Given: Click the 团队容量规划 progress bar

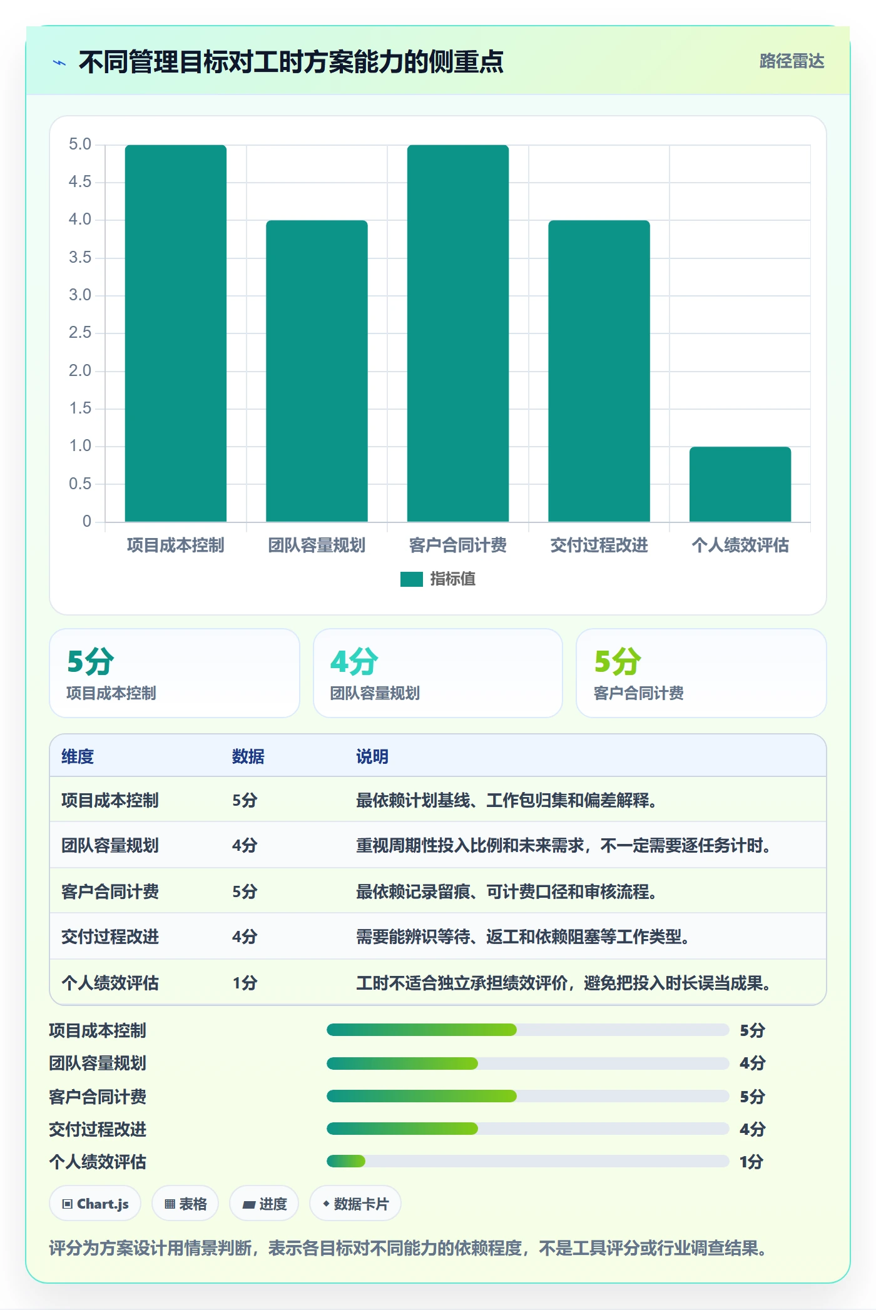Looking at the screenshot, I should [527, 1063].
